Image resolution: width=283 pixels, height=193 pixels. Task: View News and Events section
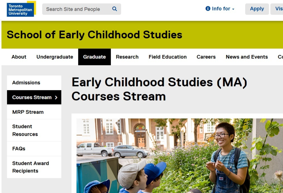247,57
